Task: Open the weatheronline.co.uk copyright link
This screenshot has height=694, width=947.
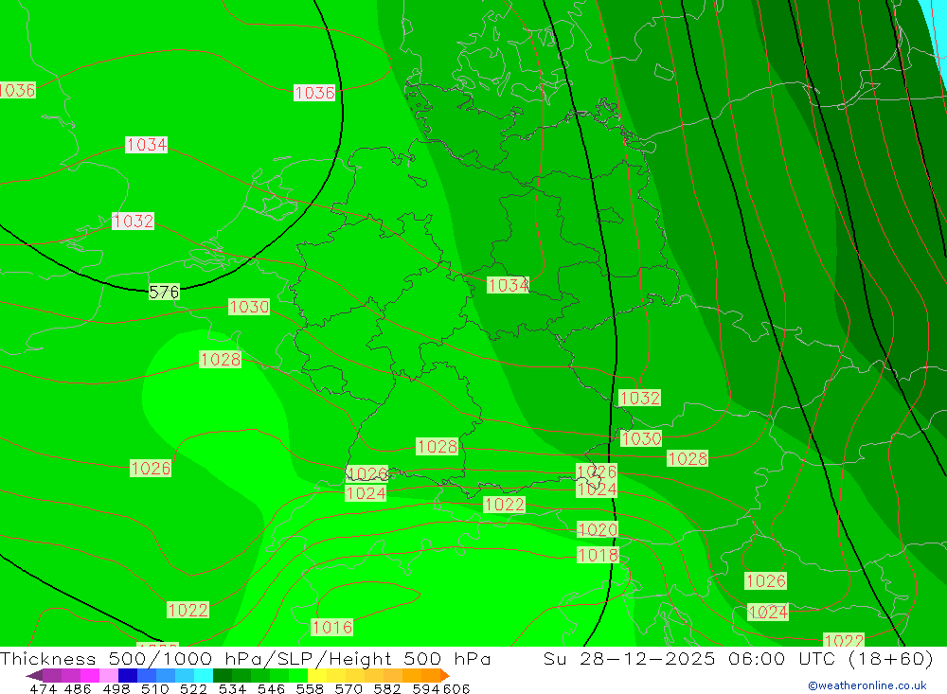Action: 867,685
